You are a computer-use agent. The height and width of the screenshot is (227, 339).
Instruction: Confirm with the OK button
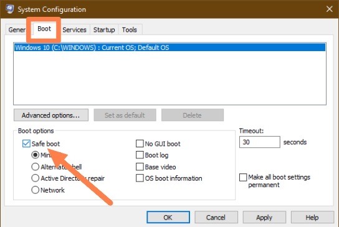168,217
